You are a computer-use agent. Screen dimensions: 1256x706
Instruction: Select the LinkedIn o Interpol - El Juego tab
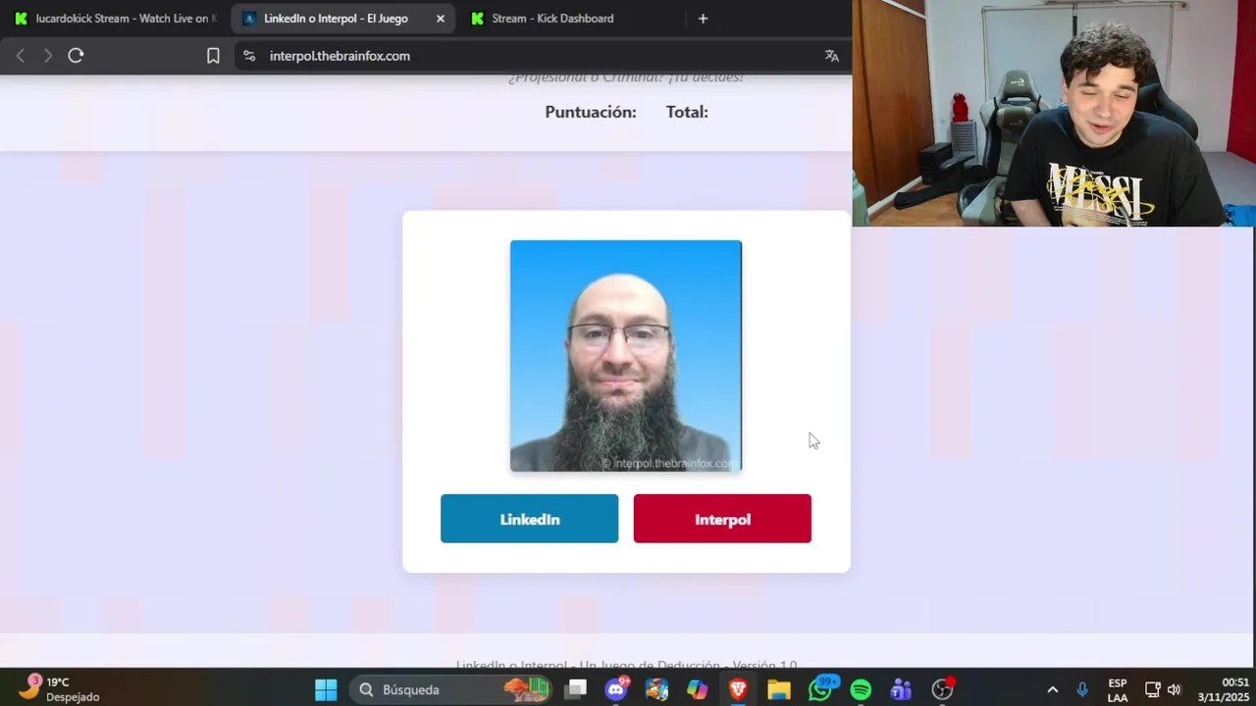[x=336, y=19]
